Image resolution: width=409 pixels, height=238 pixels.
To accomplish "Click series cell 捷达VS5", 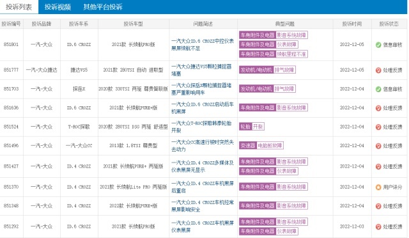I will click(x=79, y=70).
